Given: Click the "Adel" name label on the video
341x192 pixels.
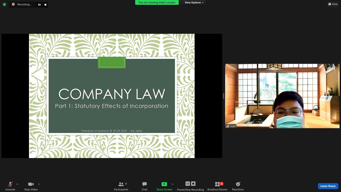Looking at the screenshot, I should point(233,126).
